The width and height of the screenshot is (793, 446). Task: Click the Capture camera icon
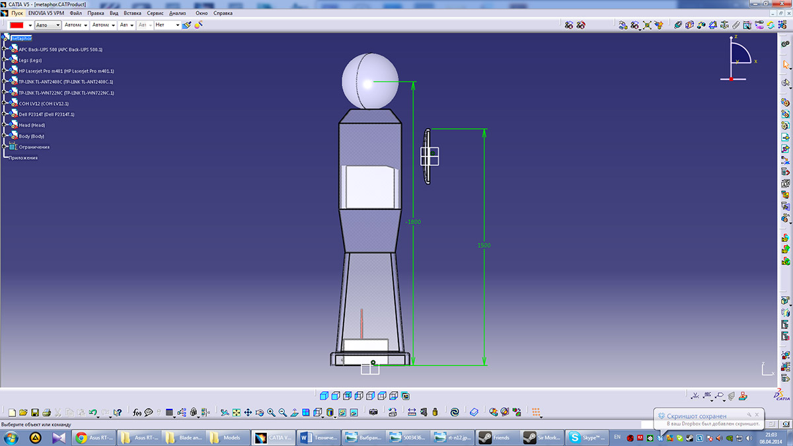[x=373, y=412]
